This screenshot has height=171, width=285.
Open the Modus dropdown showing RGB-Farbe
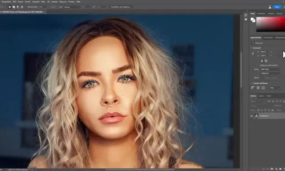[270, 69]
